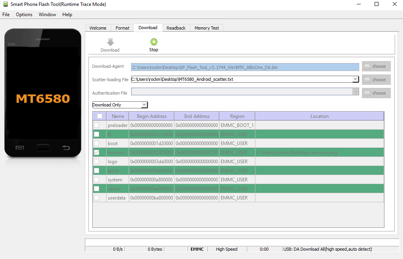Switch to the Memory Test tab
Image resolution: width=403 pixels, height=259 pixels.
(207, 28)
